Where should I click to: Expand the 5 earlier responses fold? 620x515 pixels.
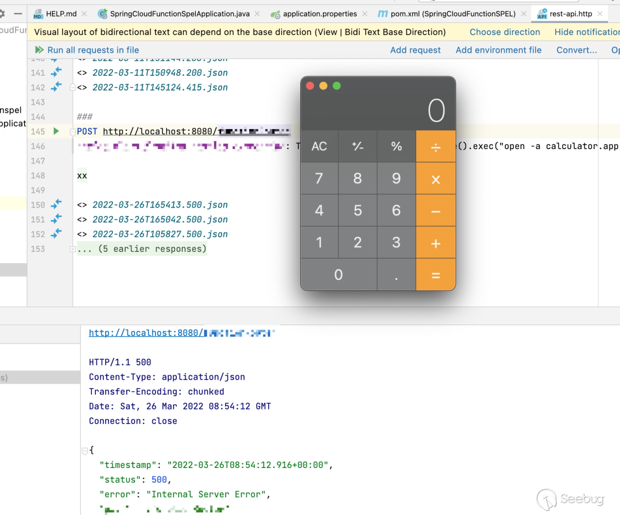pyautogui.click(x=72, y=249)
